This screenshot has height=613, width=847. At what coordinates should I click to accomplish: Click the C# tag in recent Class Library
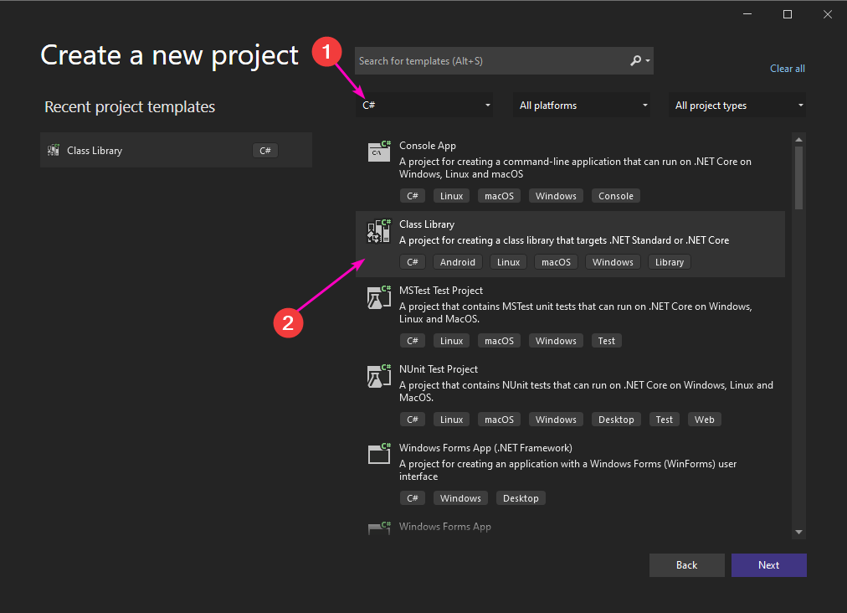pyautogui.click(x=265, y=150)
